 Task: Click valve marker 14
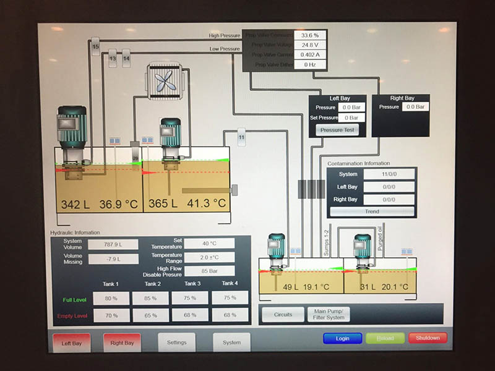(x=126, y=58)
